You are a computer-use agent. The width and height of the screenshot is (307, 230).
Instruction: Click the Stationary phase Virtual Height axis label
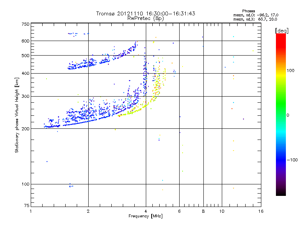[x=17, y=115]
